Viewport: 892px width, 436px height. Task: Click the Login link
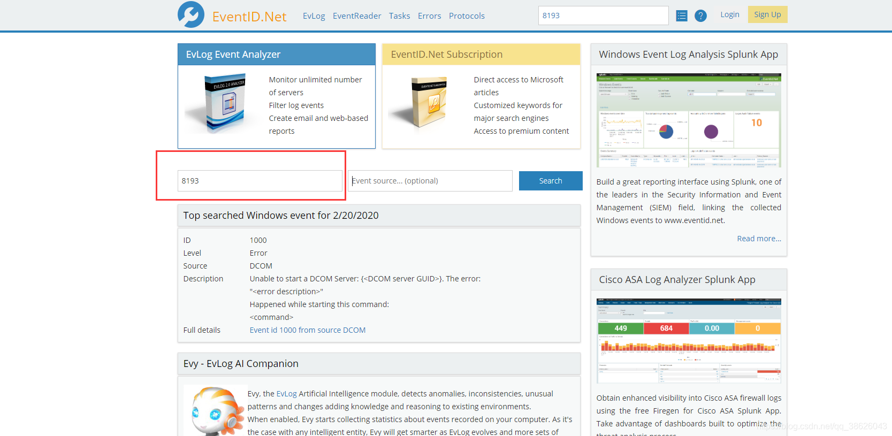tap(729, 14)
